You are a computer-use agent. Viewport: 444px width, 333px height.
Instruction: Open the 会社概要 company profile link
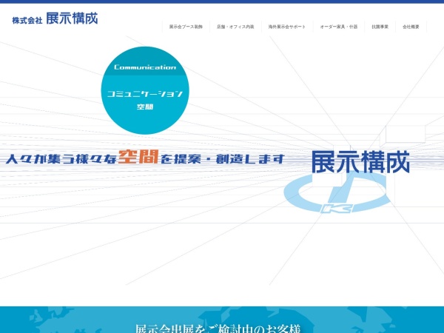click(x=411, y=27)
